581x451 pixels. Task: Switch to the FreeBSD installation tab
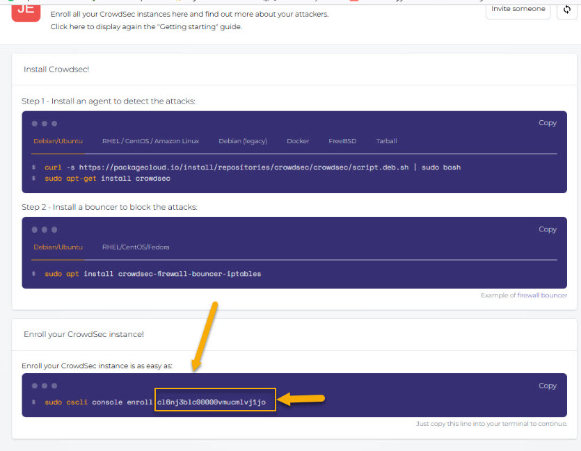pos(342,140)
